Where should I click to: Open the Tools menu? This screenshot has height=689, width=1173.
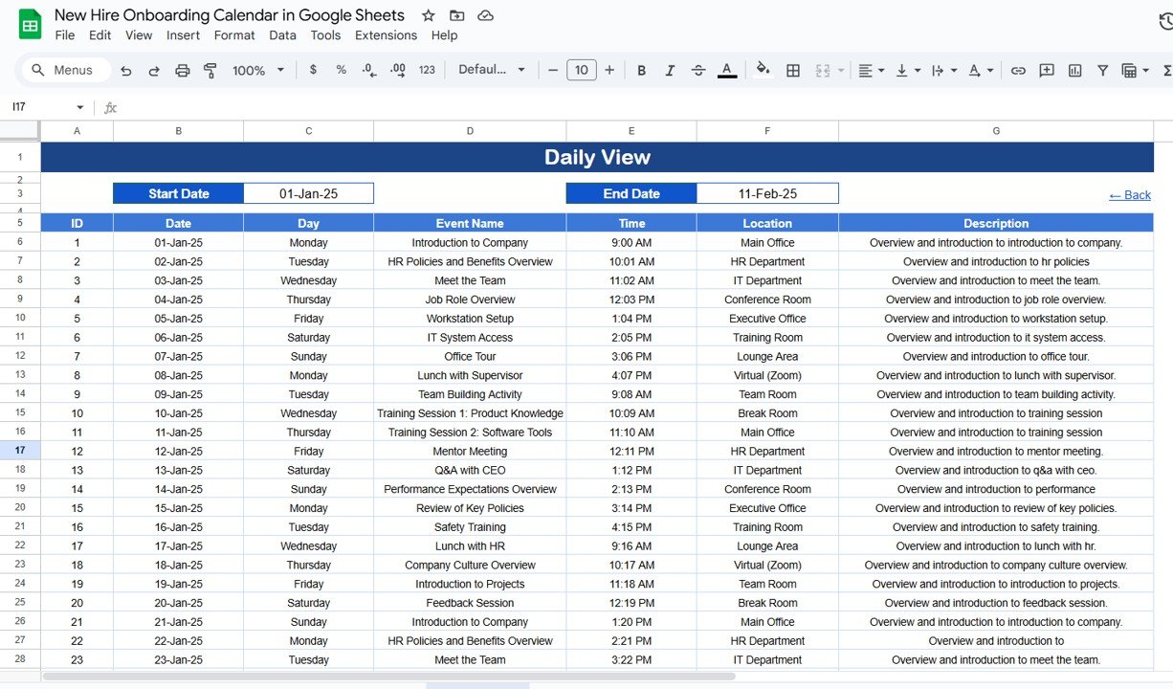[325, 35]
